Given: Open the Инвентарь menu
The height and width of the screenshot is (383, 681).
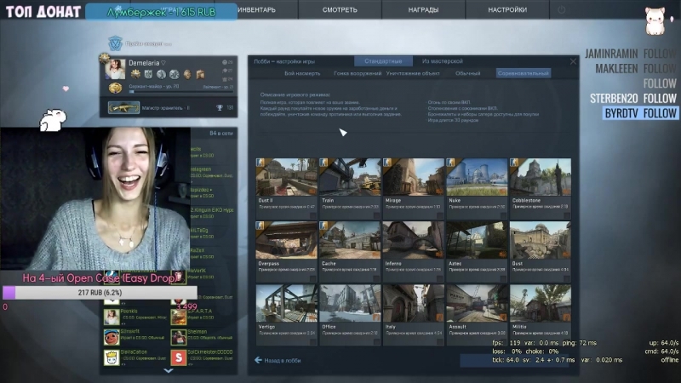Looking at the screenshot, I should [257, 9].
